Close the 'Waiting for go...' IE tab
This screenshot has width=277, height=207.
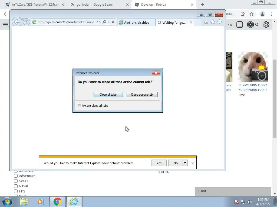click(191, 23)
